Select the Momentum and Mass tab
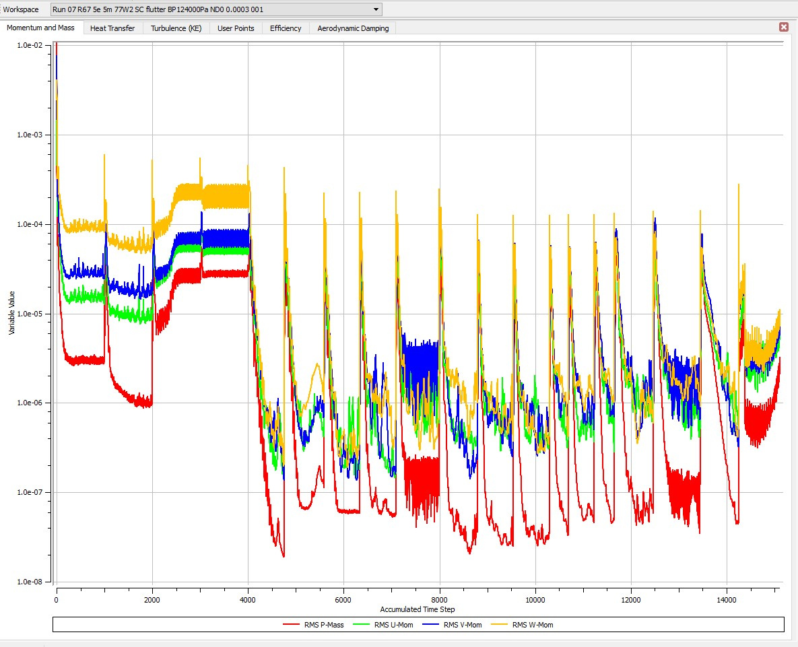Screen dimensions: 798x647 40,28
